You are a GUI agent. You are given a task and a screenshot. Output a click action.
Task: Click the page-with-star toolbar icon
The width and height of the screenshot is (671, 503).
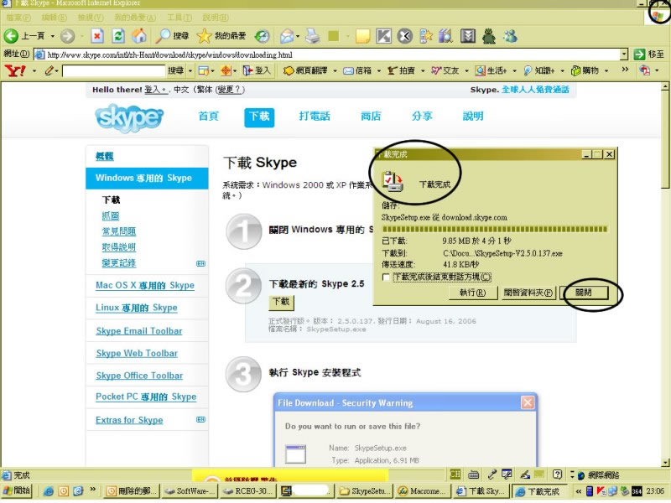pos(426,36)
